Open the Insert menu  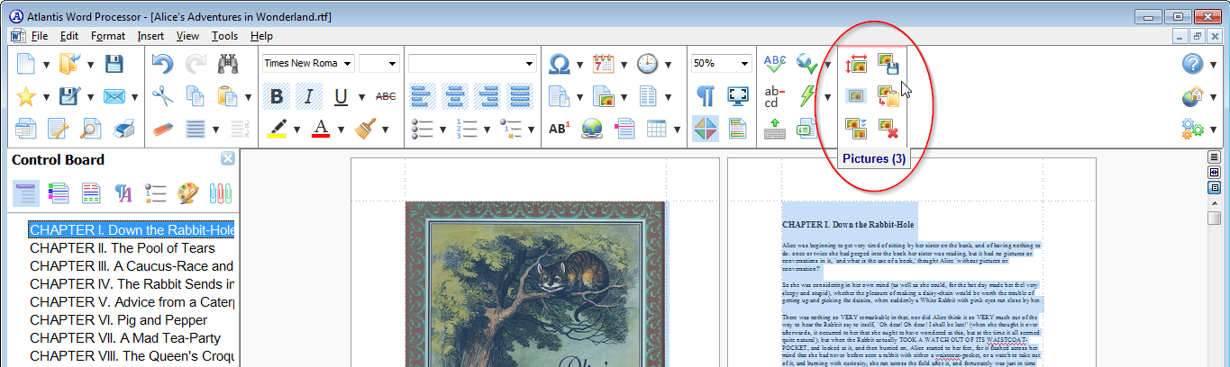[150, 36]
